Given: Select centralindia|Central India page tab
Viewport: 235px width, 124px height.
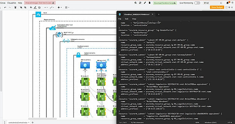Looking at the screenshot, I should coord(19,123).
